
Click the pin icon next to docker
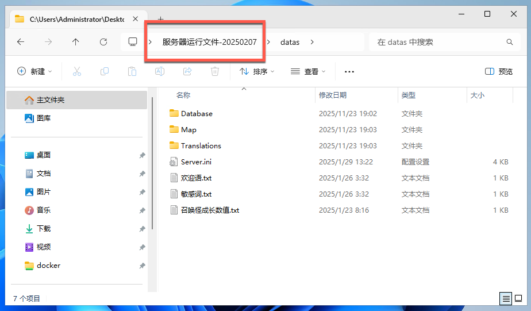click(x=143, y=266)
